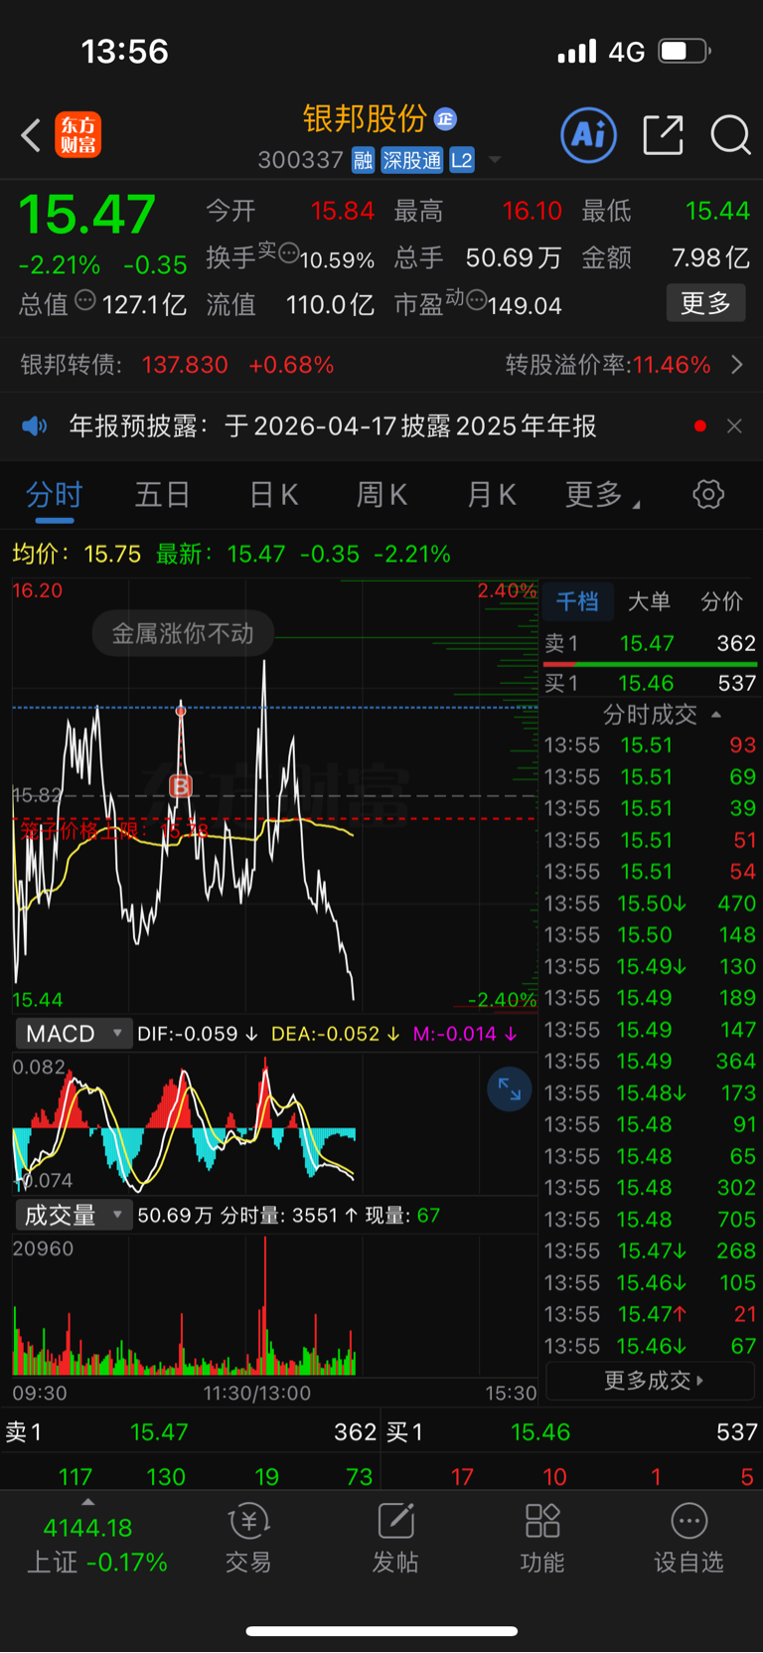Tap the 总值 info circle icon
The image size is (763, 1653).
85,298
